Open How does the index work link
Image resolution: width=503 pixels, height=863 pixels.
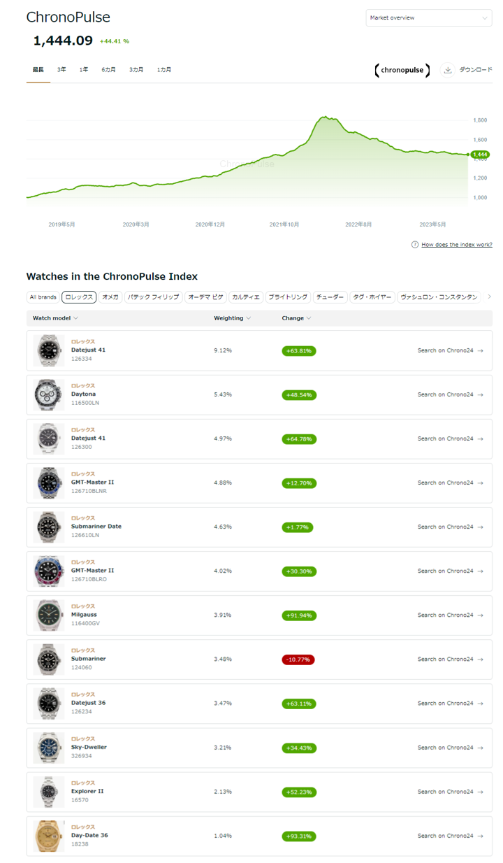click(x=456, y=245)
